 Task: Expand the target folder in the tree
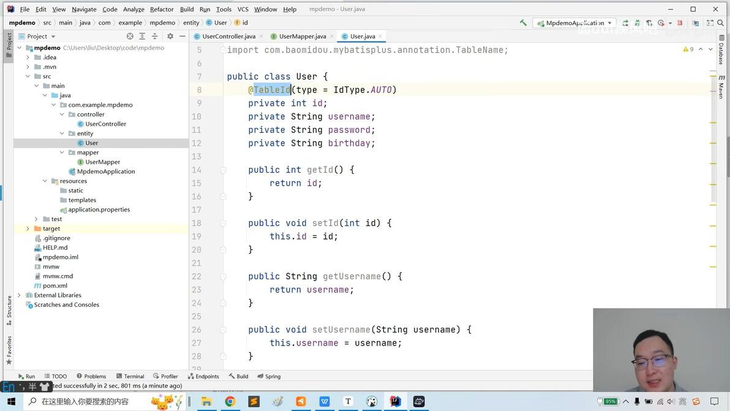28,228
